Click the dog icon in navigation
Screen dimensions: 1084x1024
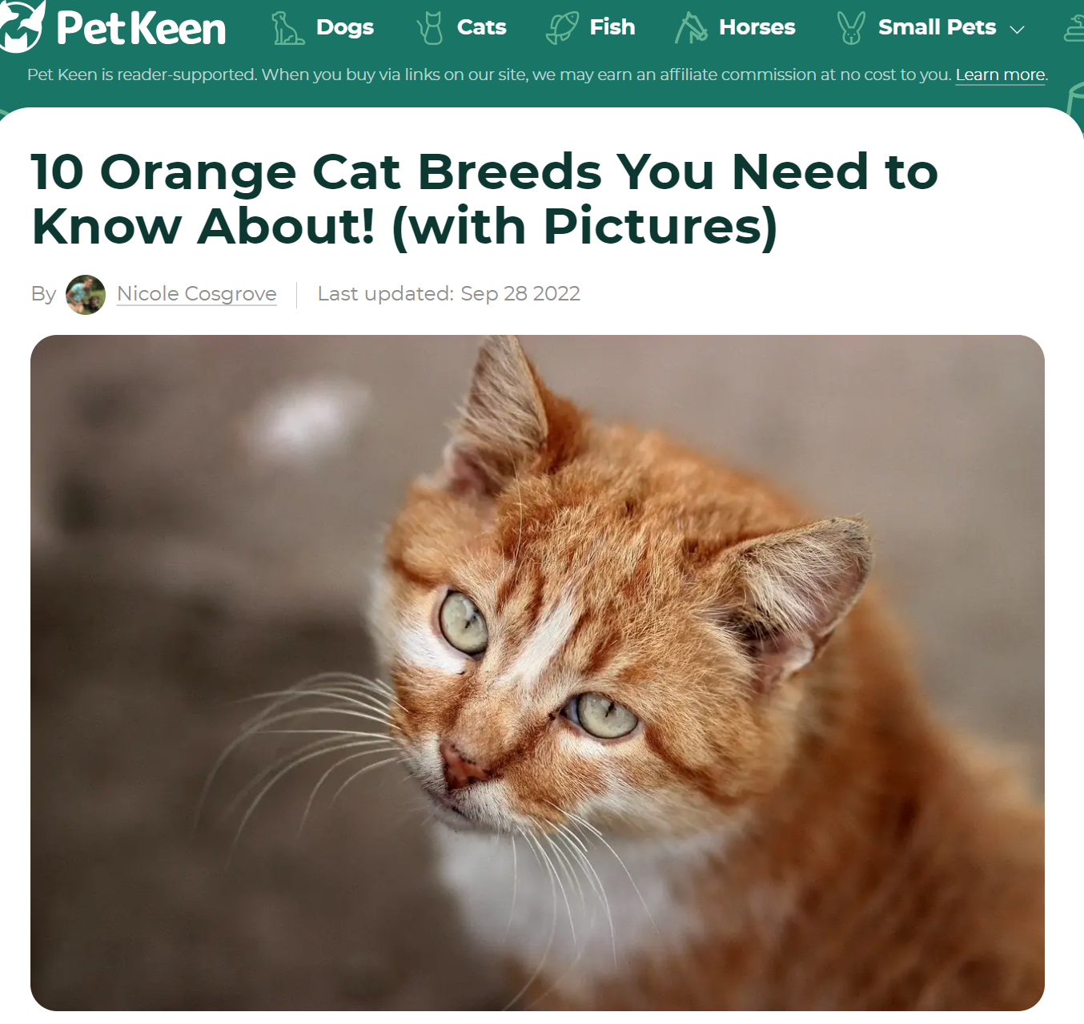(x=287, y=28)
